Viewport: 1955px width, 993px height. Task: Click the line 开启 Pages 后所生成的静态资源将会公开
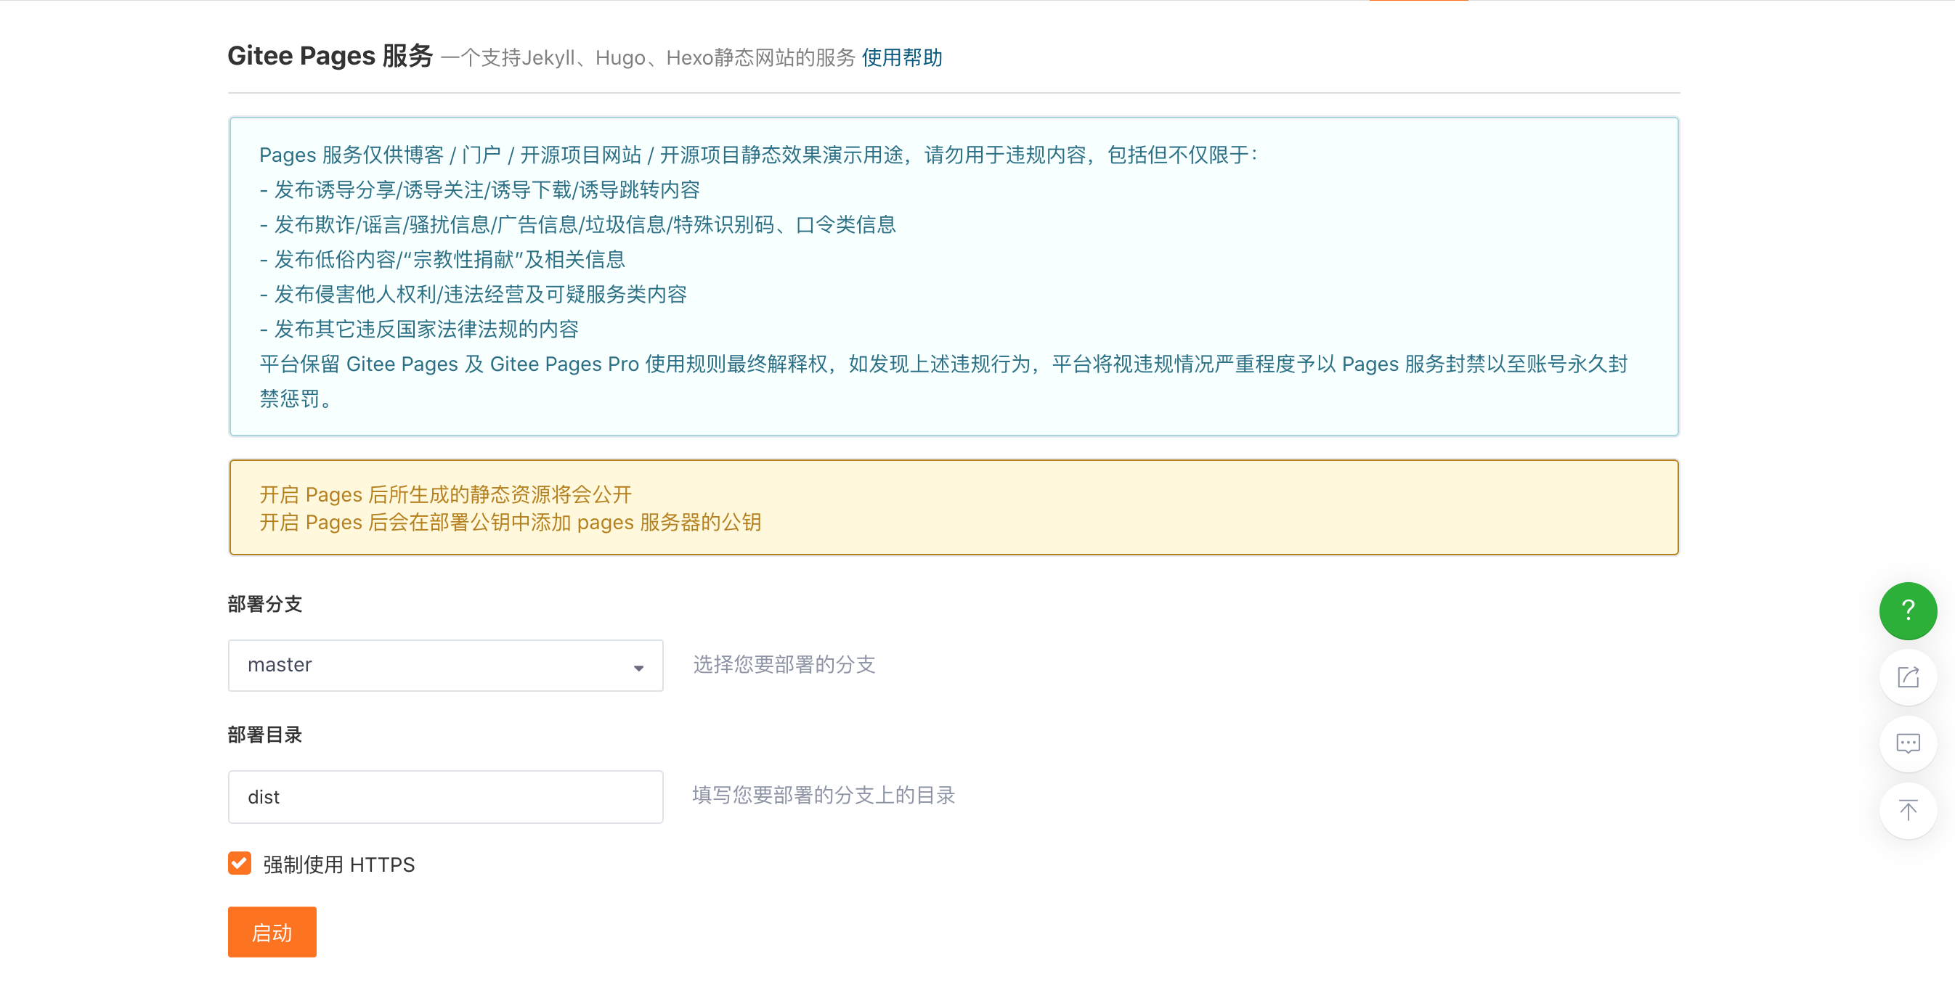[x=445, y=494]
